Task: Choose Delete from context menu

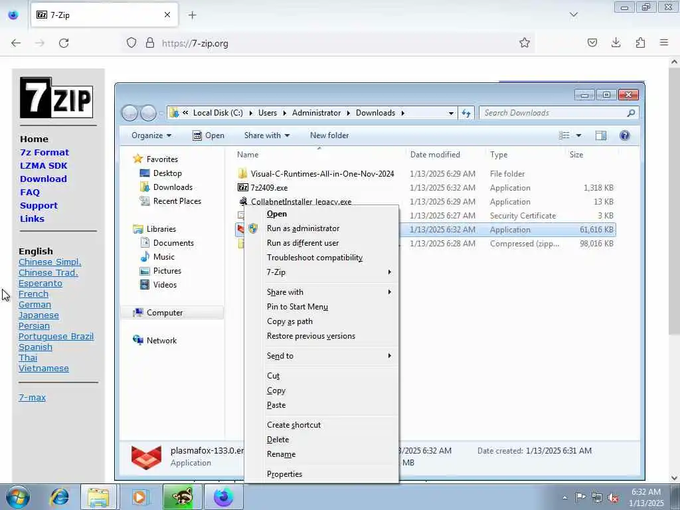Action: [x=321, y=440]
